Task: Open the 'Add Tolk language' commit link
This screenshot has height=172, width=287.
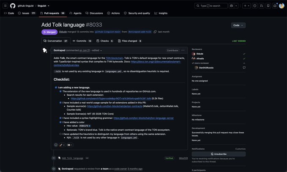Action: [72, 158]
